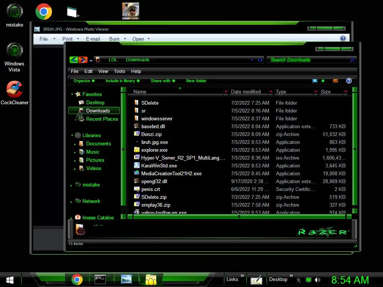Select the Pictures library
This screenshot has height=287, width=383.
tap(95, 160)
